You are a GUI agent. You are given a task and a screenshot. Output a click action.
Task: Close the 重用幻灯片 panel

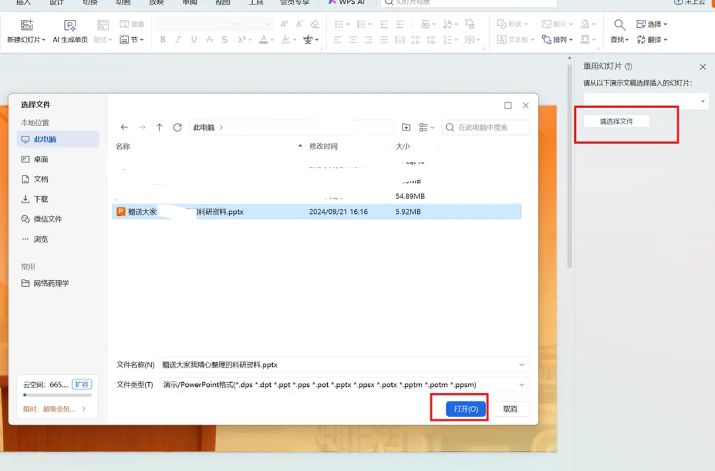point(702,67)
